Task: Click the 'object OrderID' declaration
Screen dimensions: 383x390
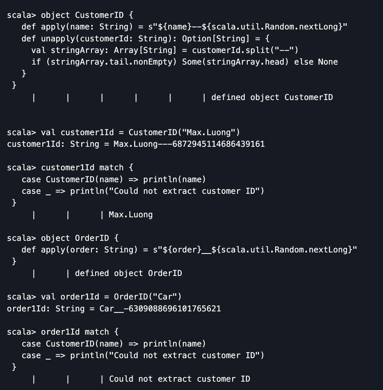Action: (x=75, y=238)
